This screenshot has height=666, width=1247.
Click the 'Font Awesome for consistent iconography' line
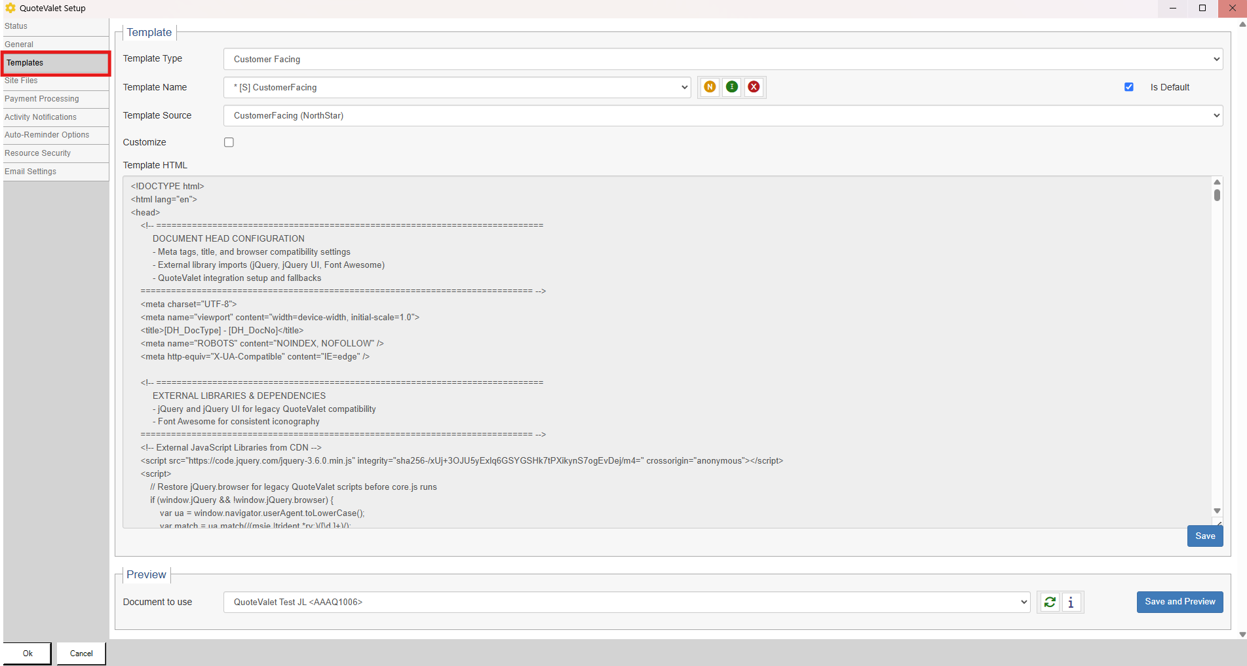237,422
